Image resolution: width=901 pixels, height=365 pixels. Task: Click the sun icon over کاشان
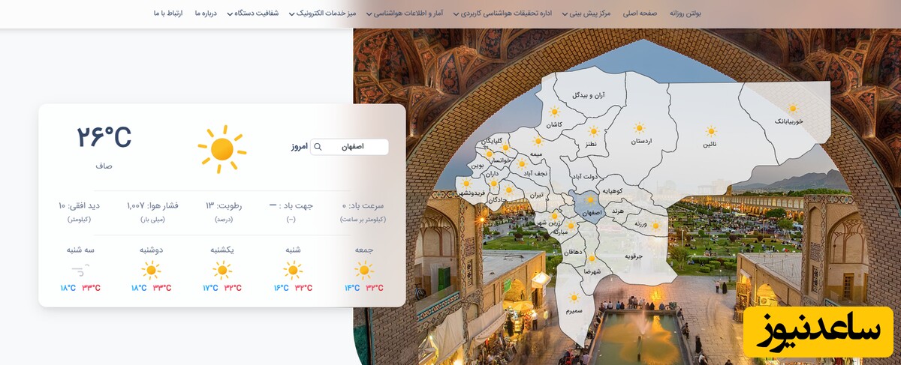(556, 112)
